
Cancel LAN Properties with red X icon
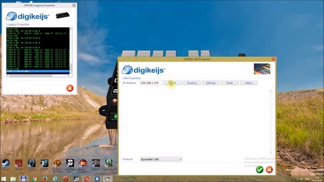pyautogui.click(x=269, y=170)
